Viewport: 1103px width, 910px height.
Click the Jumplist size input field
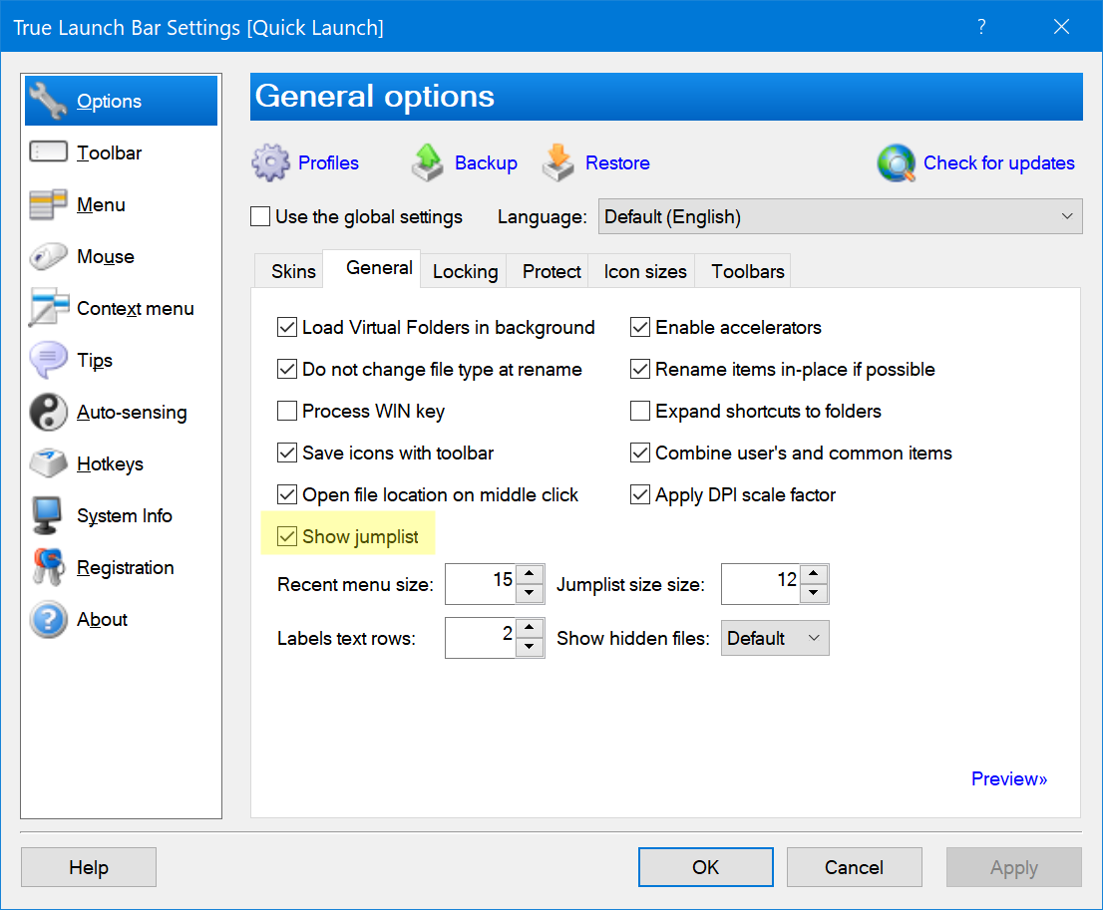point(760,583)
